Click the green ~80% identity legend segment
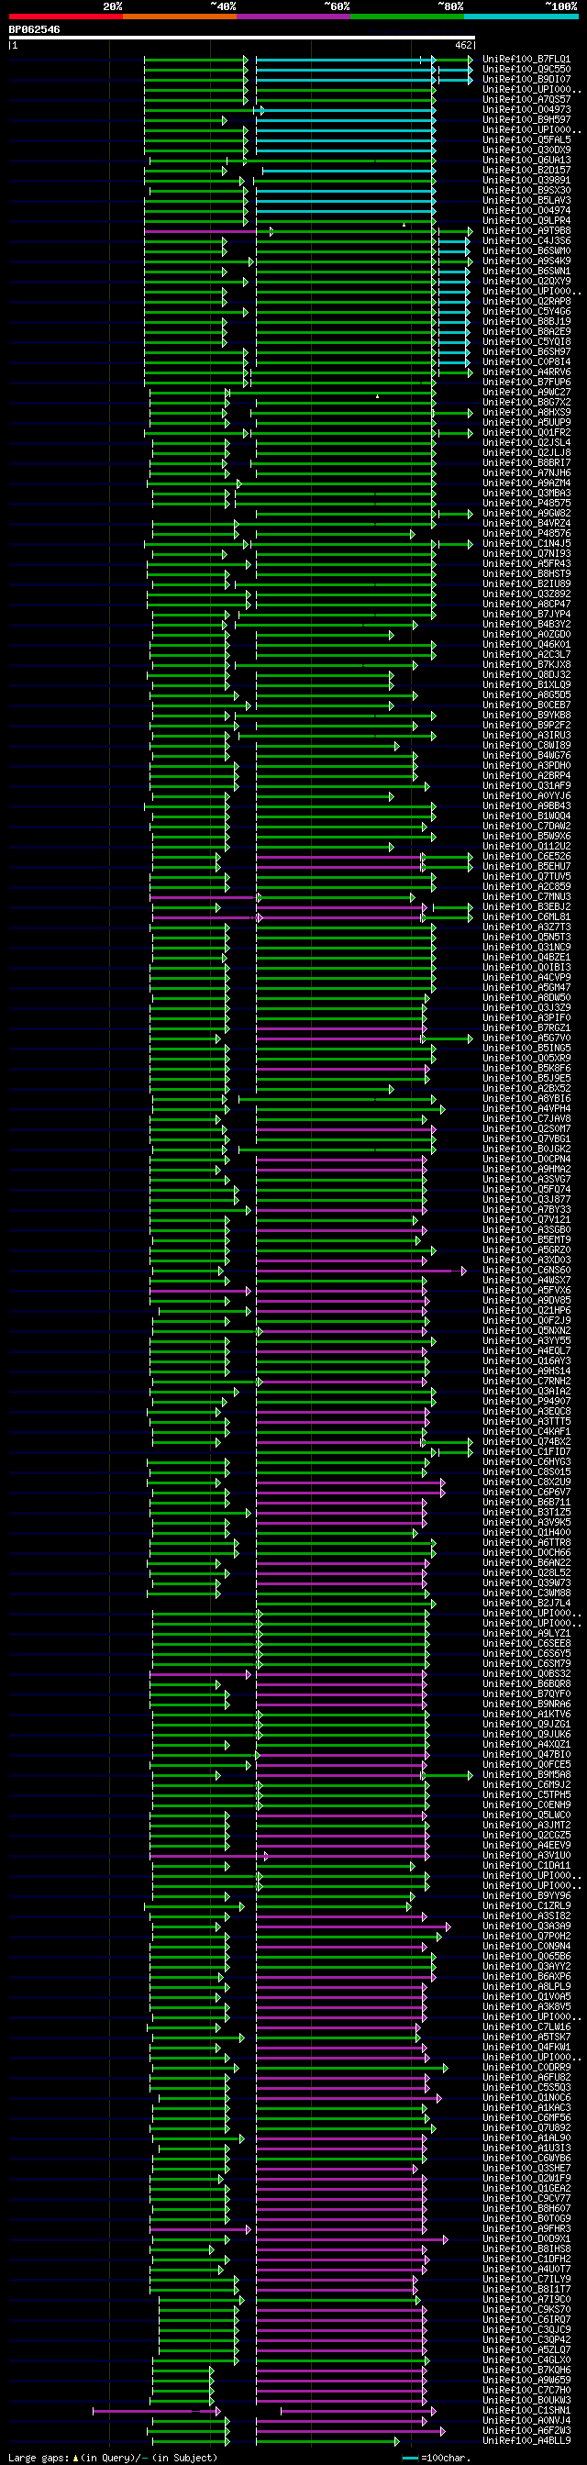The width and height of the screenshot is (587, 2465). pyautogui.click(x=407, y=17)
